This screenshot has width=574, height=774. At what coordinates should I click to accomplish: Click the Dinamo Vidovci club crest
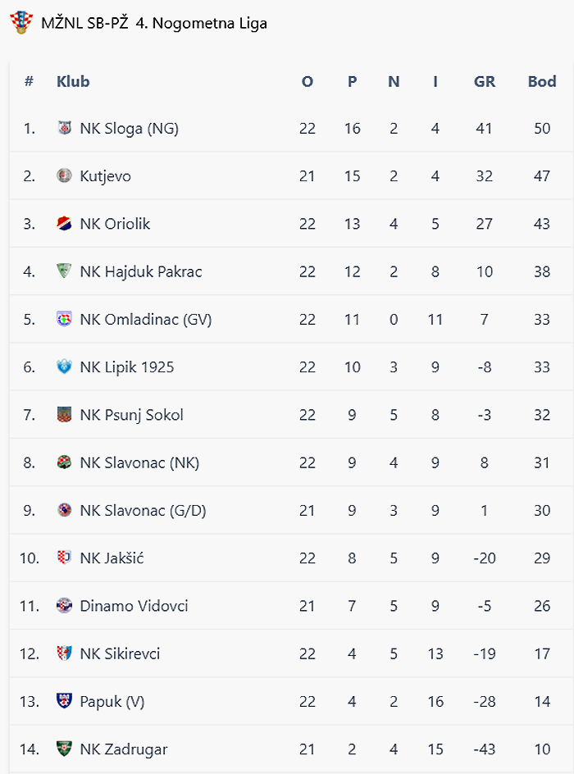(65, 605)
